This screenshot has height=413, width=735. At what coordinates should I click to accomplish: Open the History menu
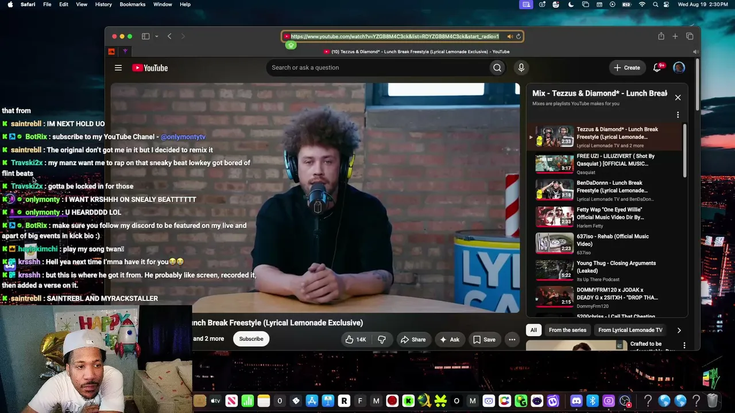pos(103,5)
